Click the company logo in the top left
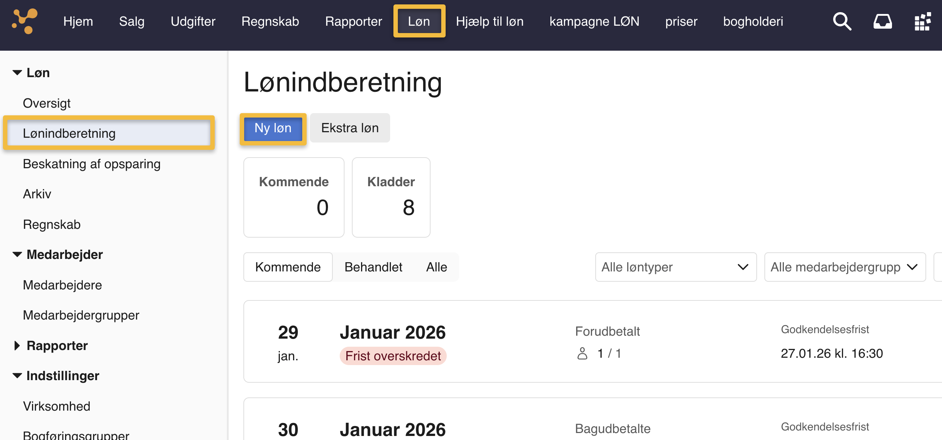Screen dimensions: 942x440 (x=25, y=21)
